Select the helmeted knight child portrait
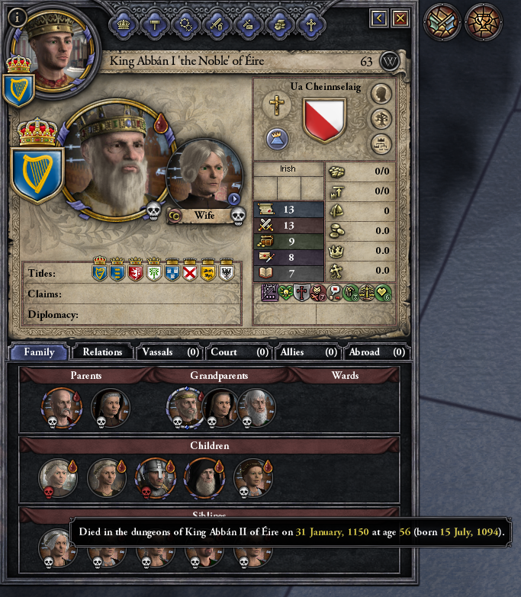Image resolution: width=521 pixels, height=597 pixels. pos(156,478)
